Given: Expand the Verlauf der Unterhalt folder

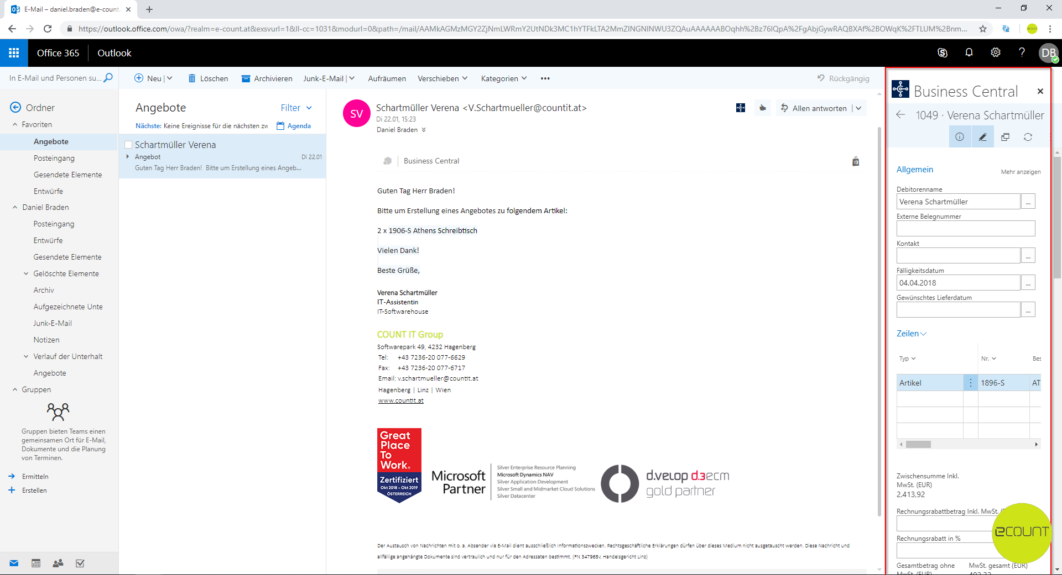Looking at the screenshot, I should tap(26, 356).
